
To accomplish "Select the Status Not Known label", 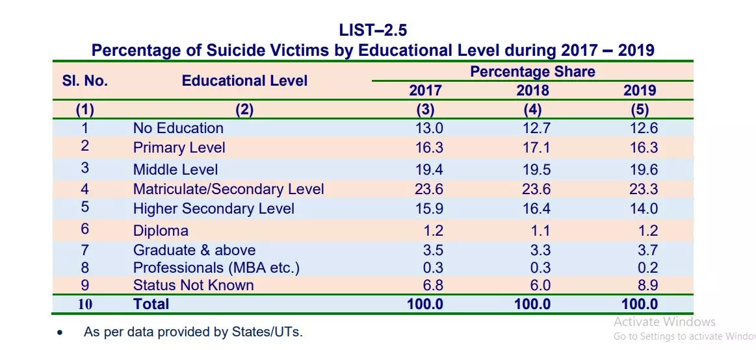I will coord(193,285).
